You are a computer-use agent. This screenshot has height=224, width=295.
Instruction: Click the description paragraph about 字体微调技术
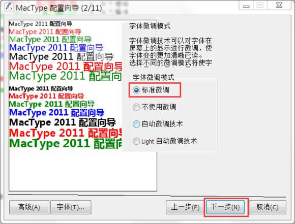click(x=170, y=52)
